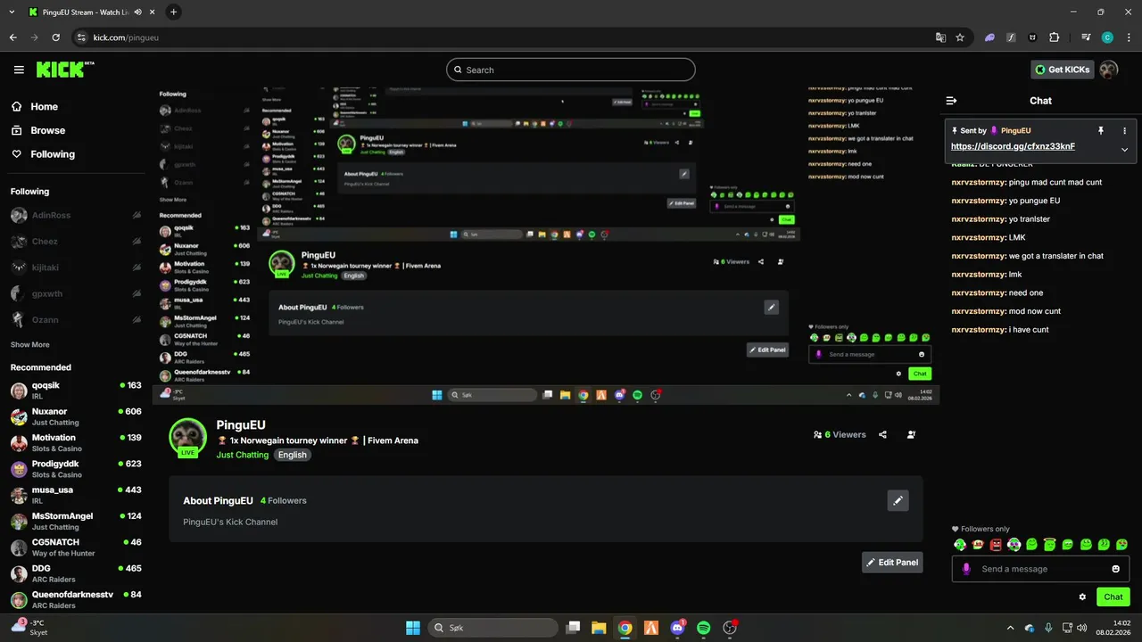
Task: Click nxrvzstormzy username on last message
Action: 978,330
